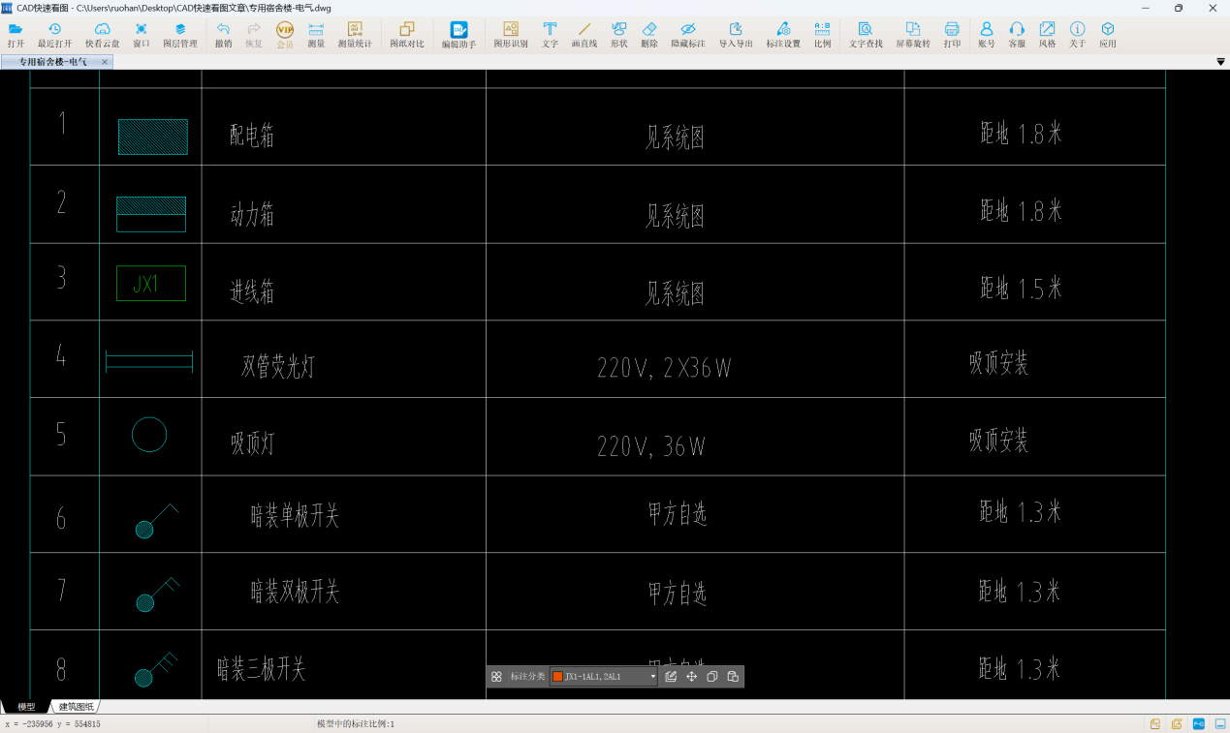Open the 图层管理 layer manager
Viewport: 1230px width, 733px height.
click(180, 35)
